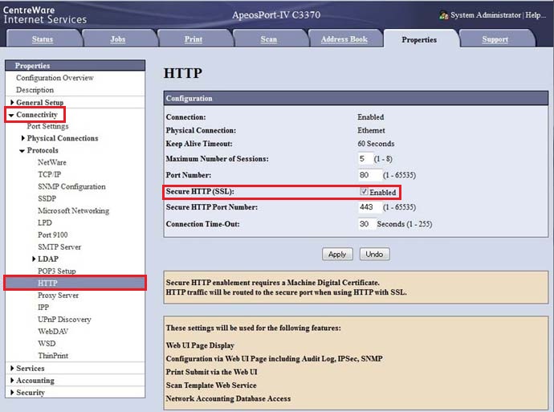Expand the General Setup section
The height and width of the screenshot is (412, 554).
(13, 103)
